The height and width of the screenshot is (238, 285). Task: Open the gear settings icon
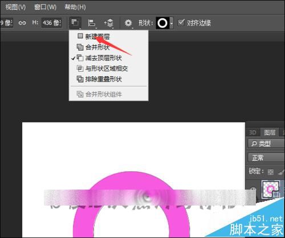tap(128, 23)
